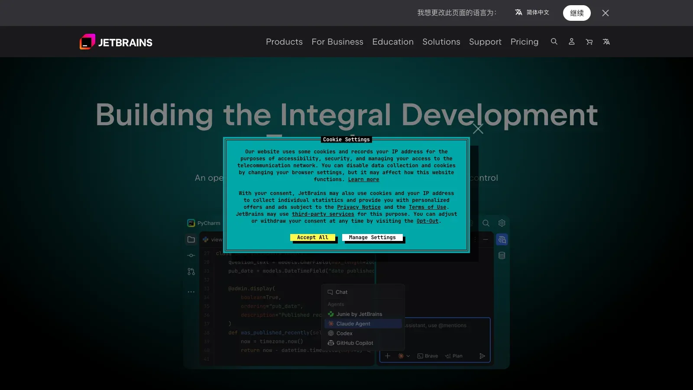
Task: Open the Database tool window icon
Action: tap(502, 256)
